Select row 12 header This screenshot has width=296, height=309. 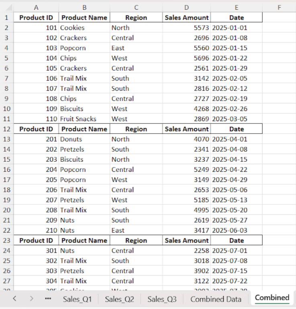(6, 129)
